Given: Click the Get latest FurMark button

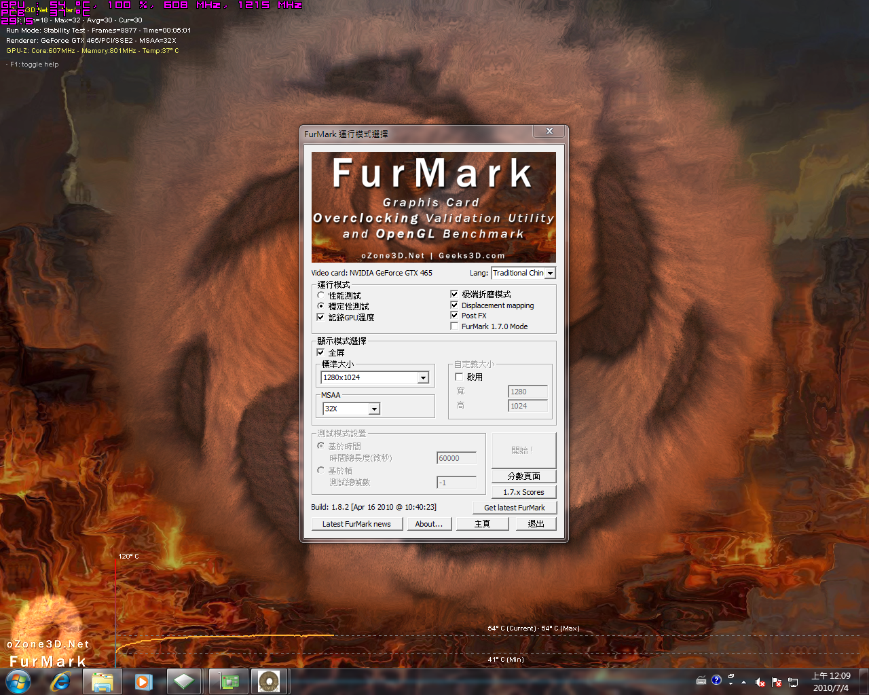Looking at the screenshot, I should click(514, 508).
